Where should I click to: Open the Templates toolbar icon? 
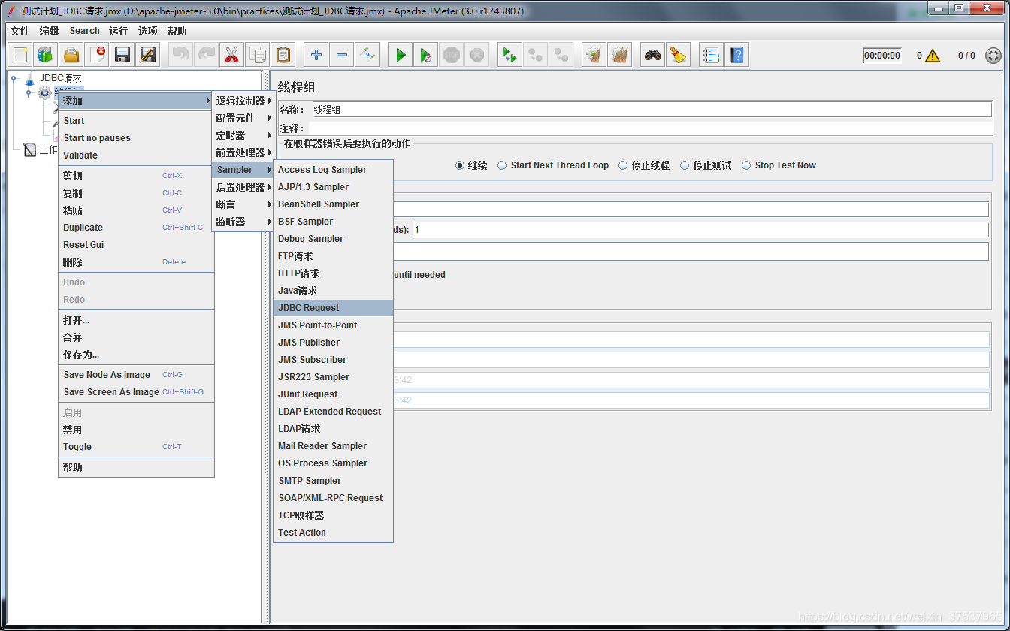tap(46, 55)
